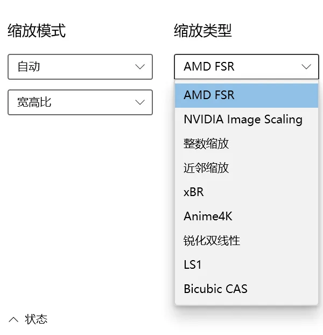Open the 自动 scaling mode dropdown
The image size is (323, 335).
80,67
